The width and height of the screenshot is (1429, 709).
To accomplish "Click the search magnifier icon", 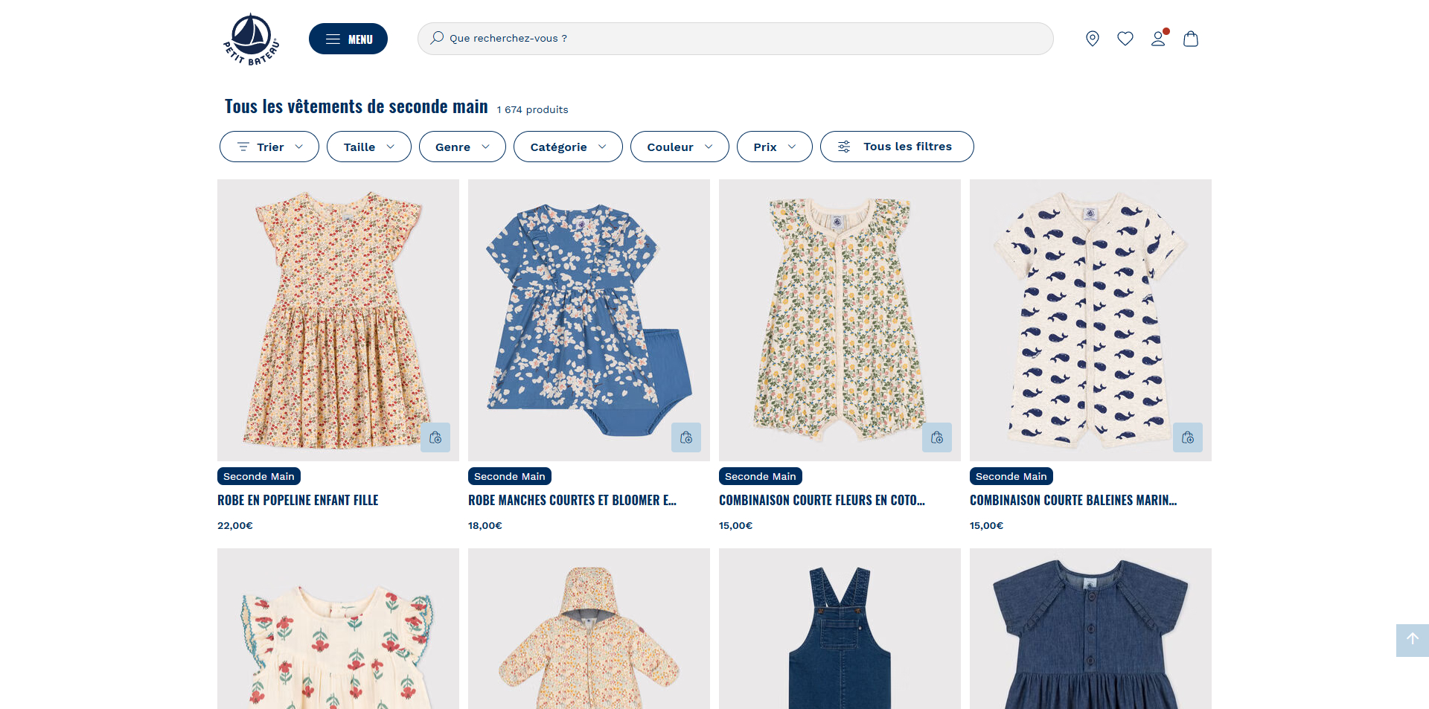I will (x=437, y=38).
